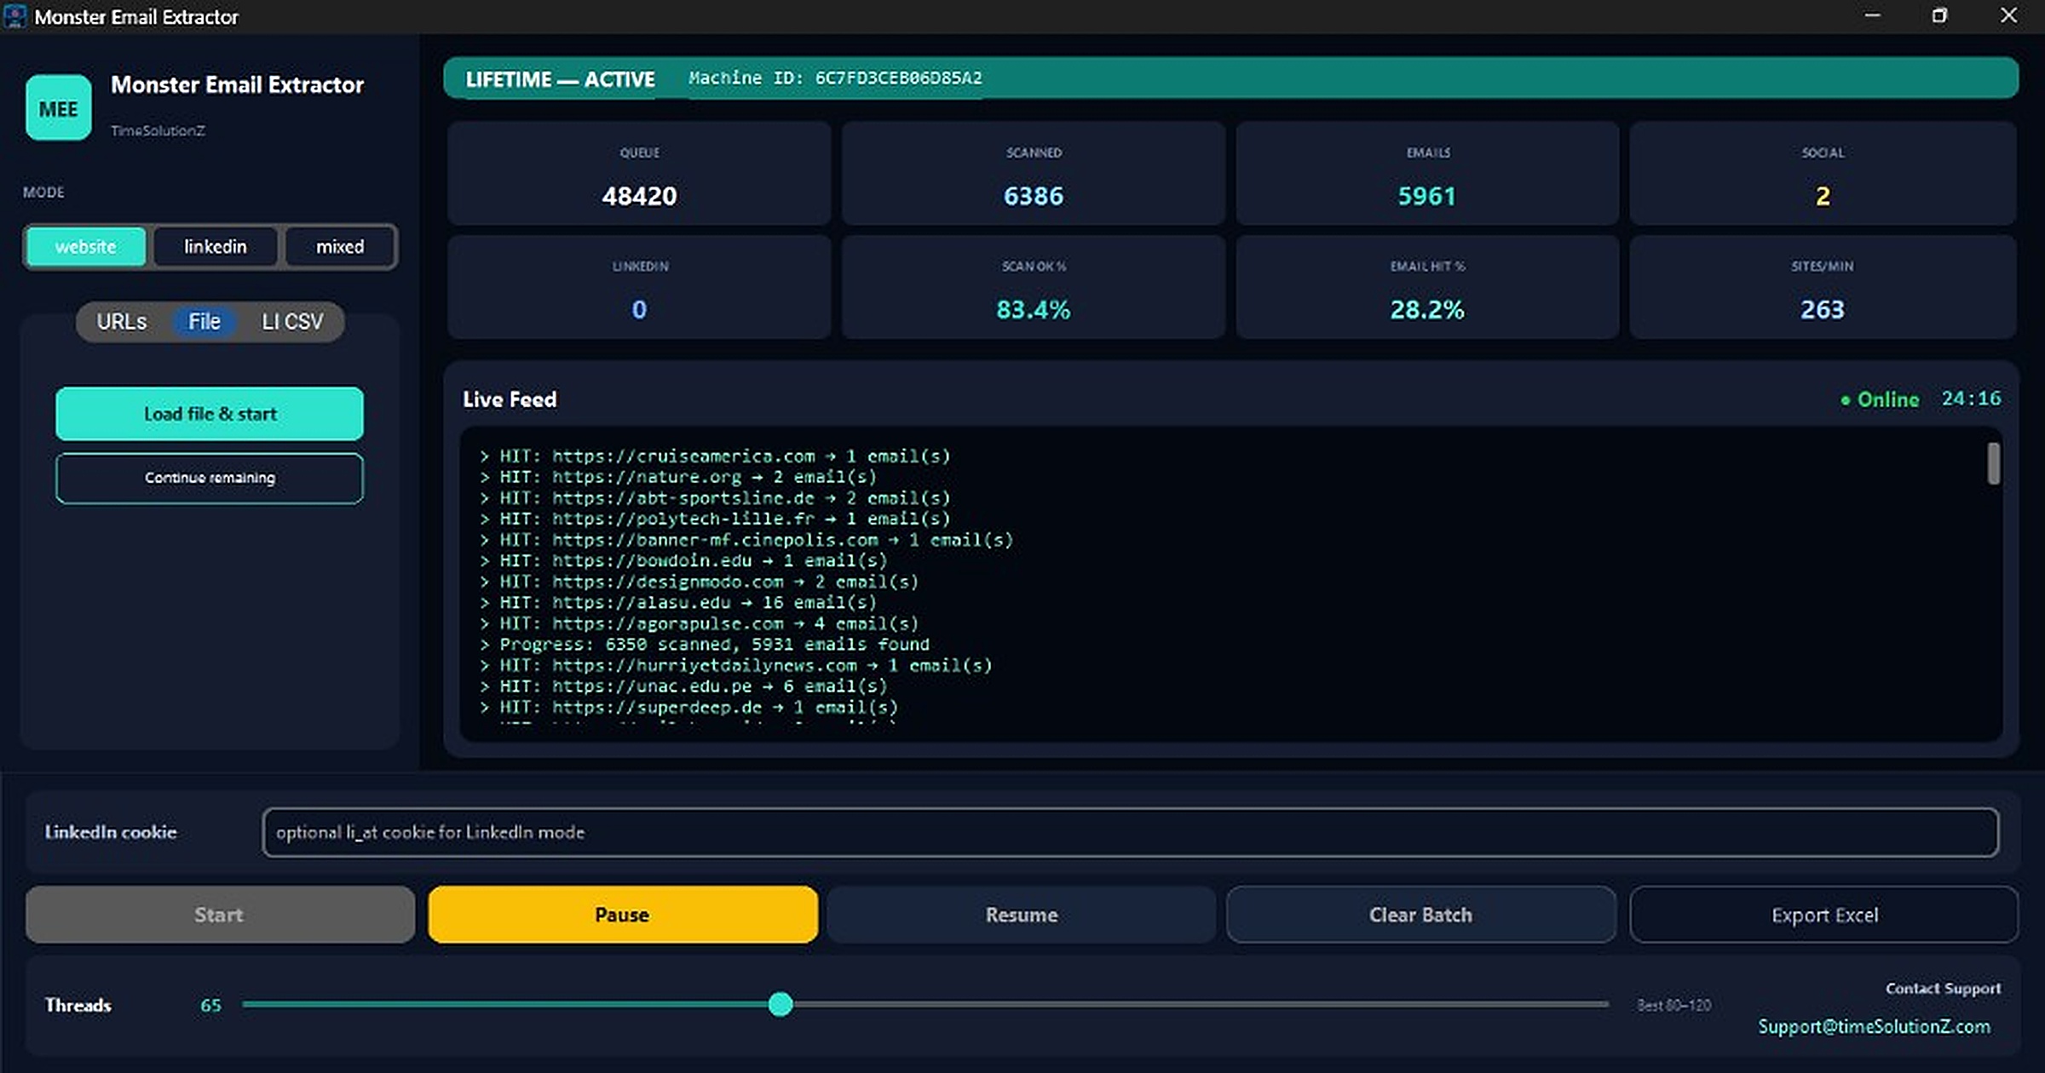Close the Monster Email Extractor window
The width and height of the screenshot is (2045, 1073).
coord(2008,16)
